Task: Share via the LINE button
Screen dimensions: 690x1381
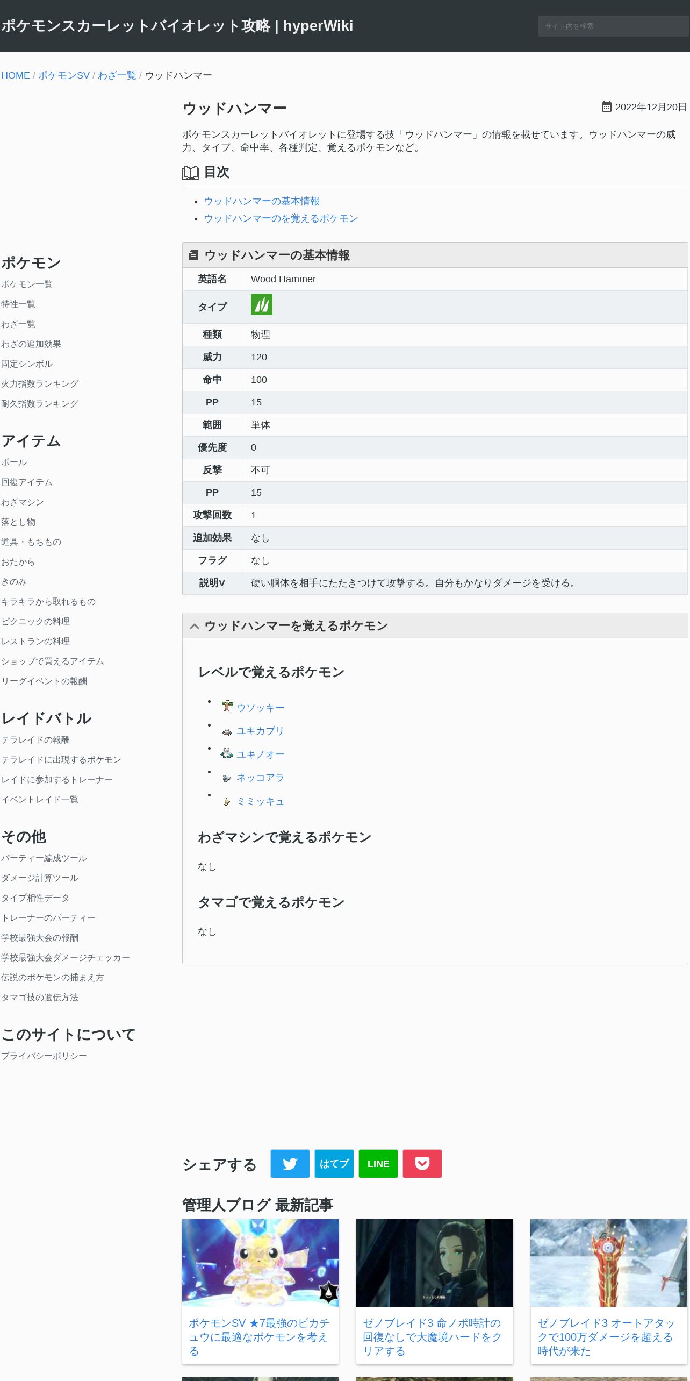Action: [x=378, y=1164]
